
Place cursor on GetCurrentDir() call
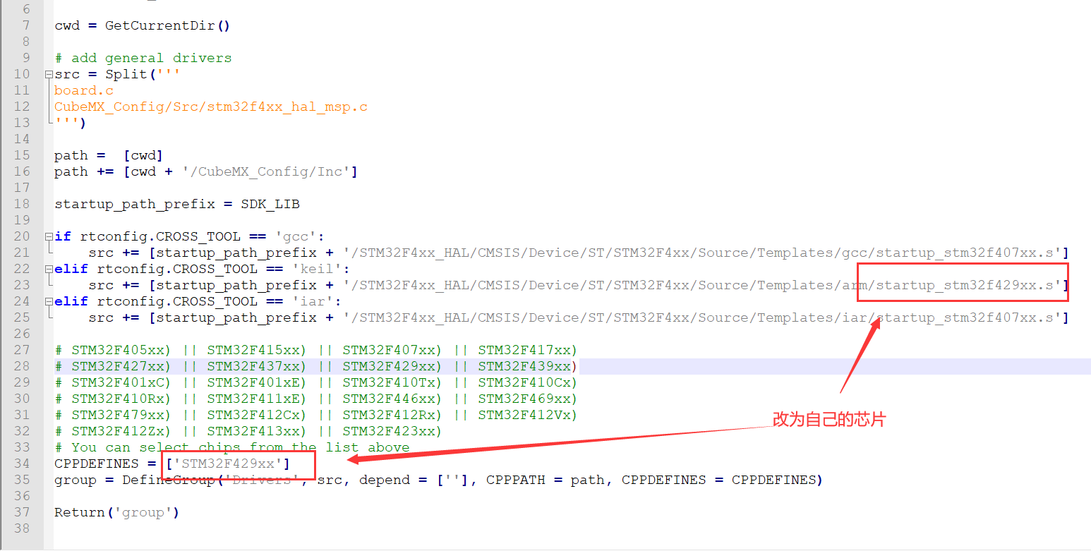coord(168,25)
